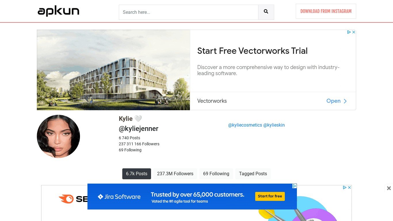Close the Vectorworks ad with X icon
The image size is (393, 221).
click(354, 32)
